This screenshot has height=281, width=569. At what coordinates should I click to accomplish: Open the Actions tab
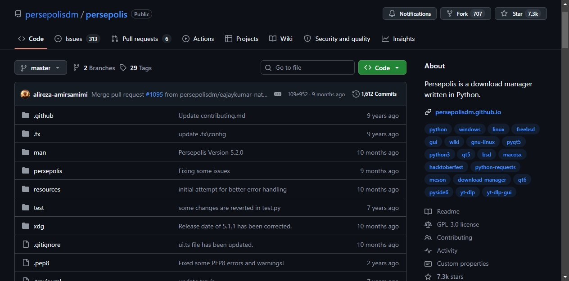pos(198,39)
